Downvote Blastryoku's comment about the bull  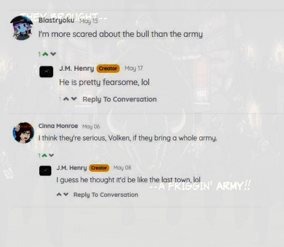click(53, 54)
